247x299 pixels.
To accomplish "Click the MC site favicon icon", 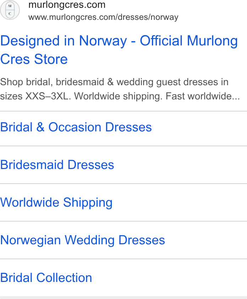I will pos(10,10).
